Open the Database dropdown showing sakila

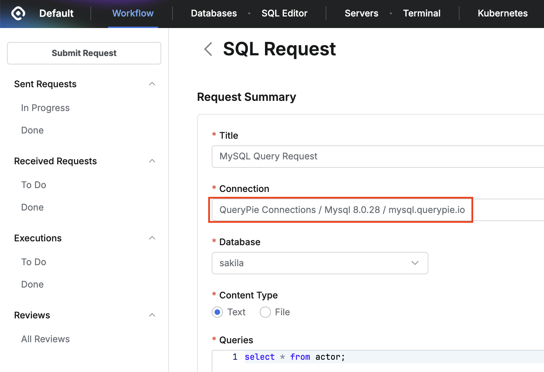tap(320, 263)
